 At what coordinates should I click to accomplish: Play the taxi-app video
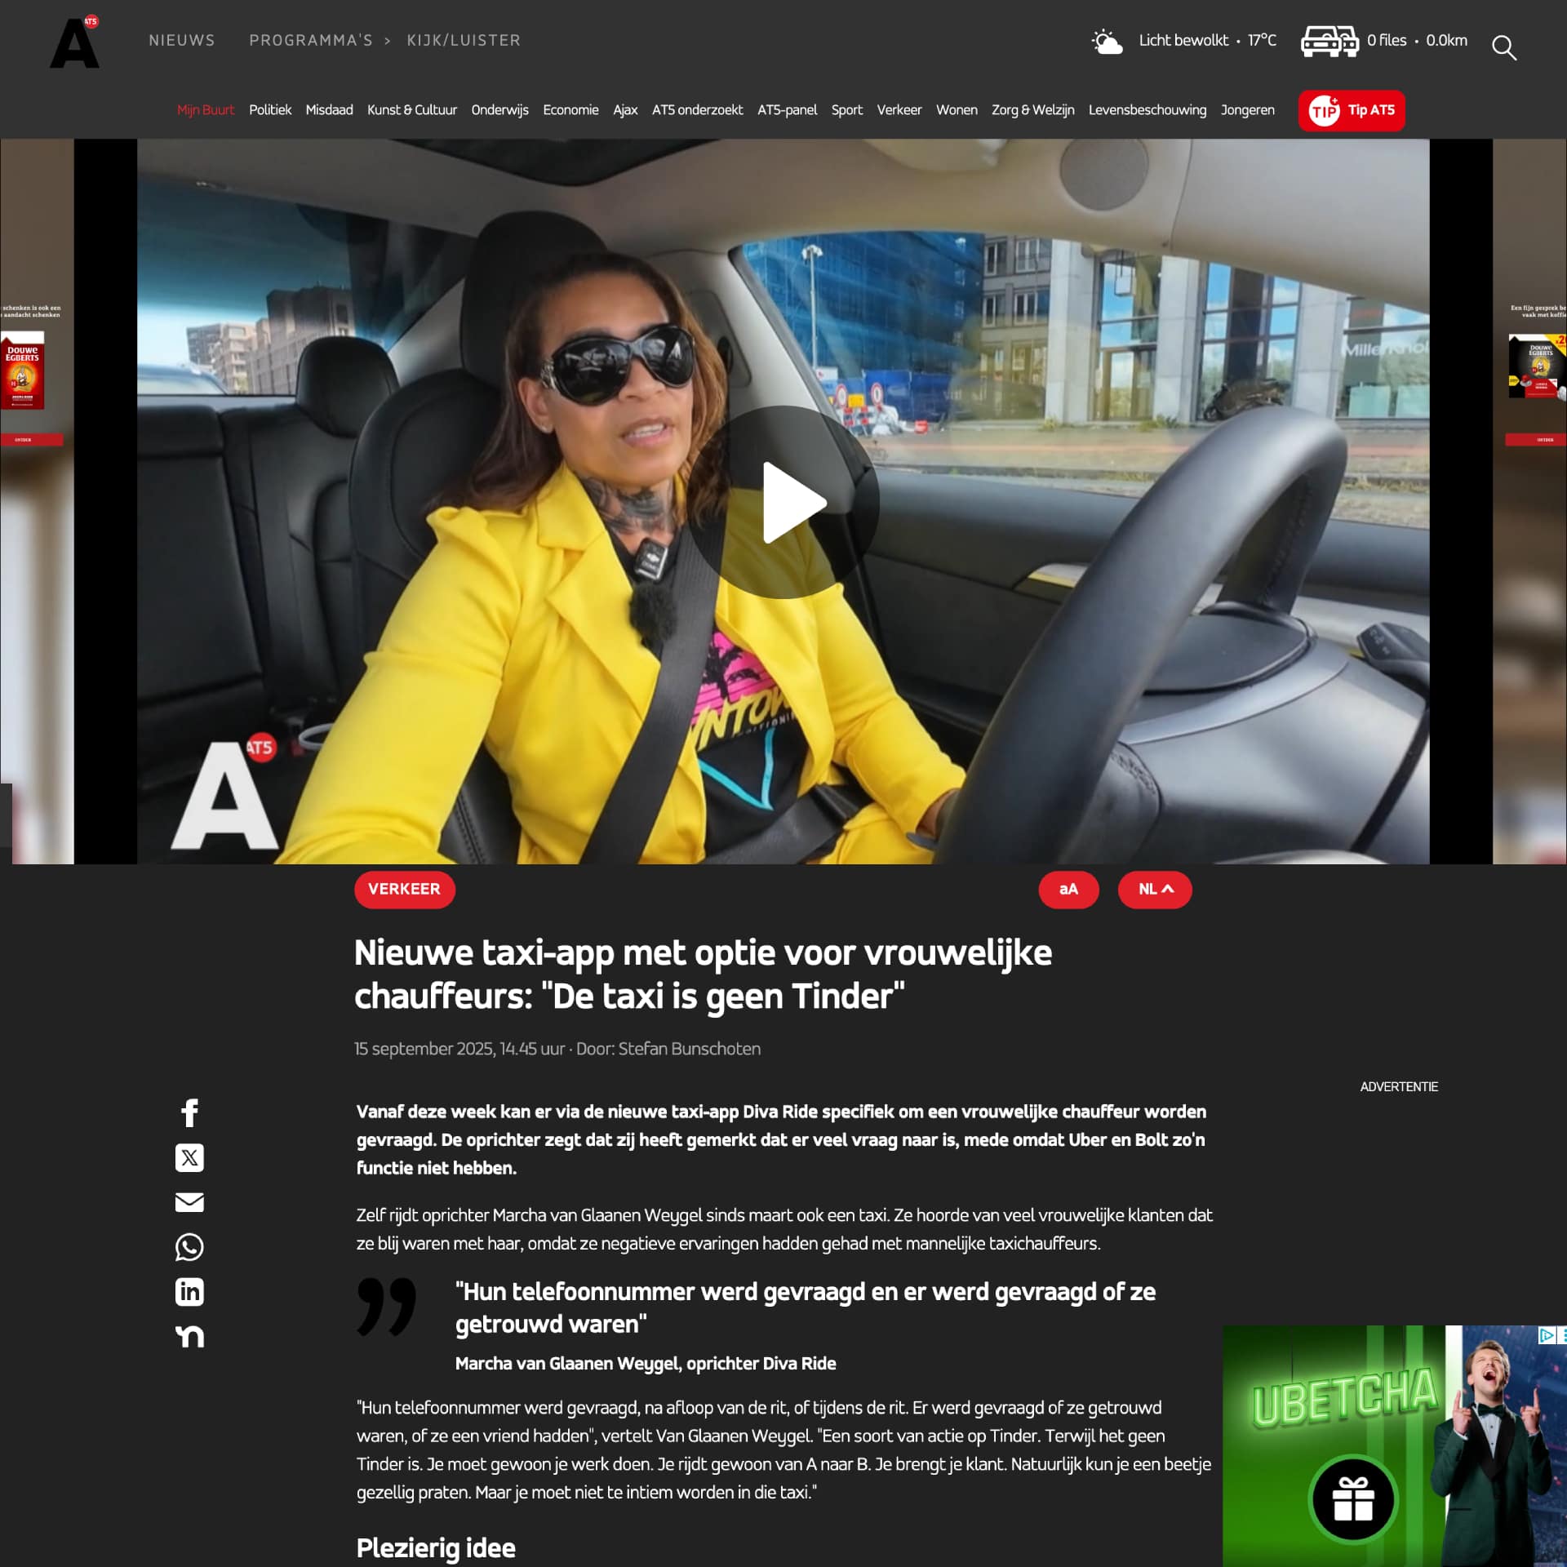tap(783, 502)
